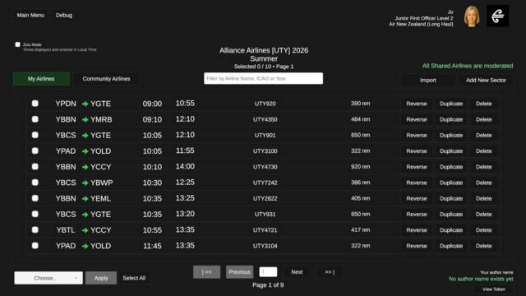Open the Main Menu
Viewport: 526px width, 296px height.
[30, 15]
